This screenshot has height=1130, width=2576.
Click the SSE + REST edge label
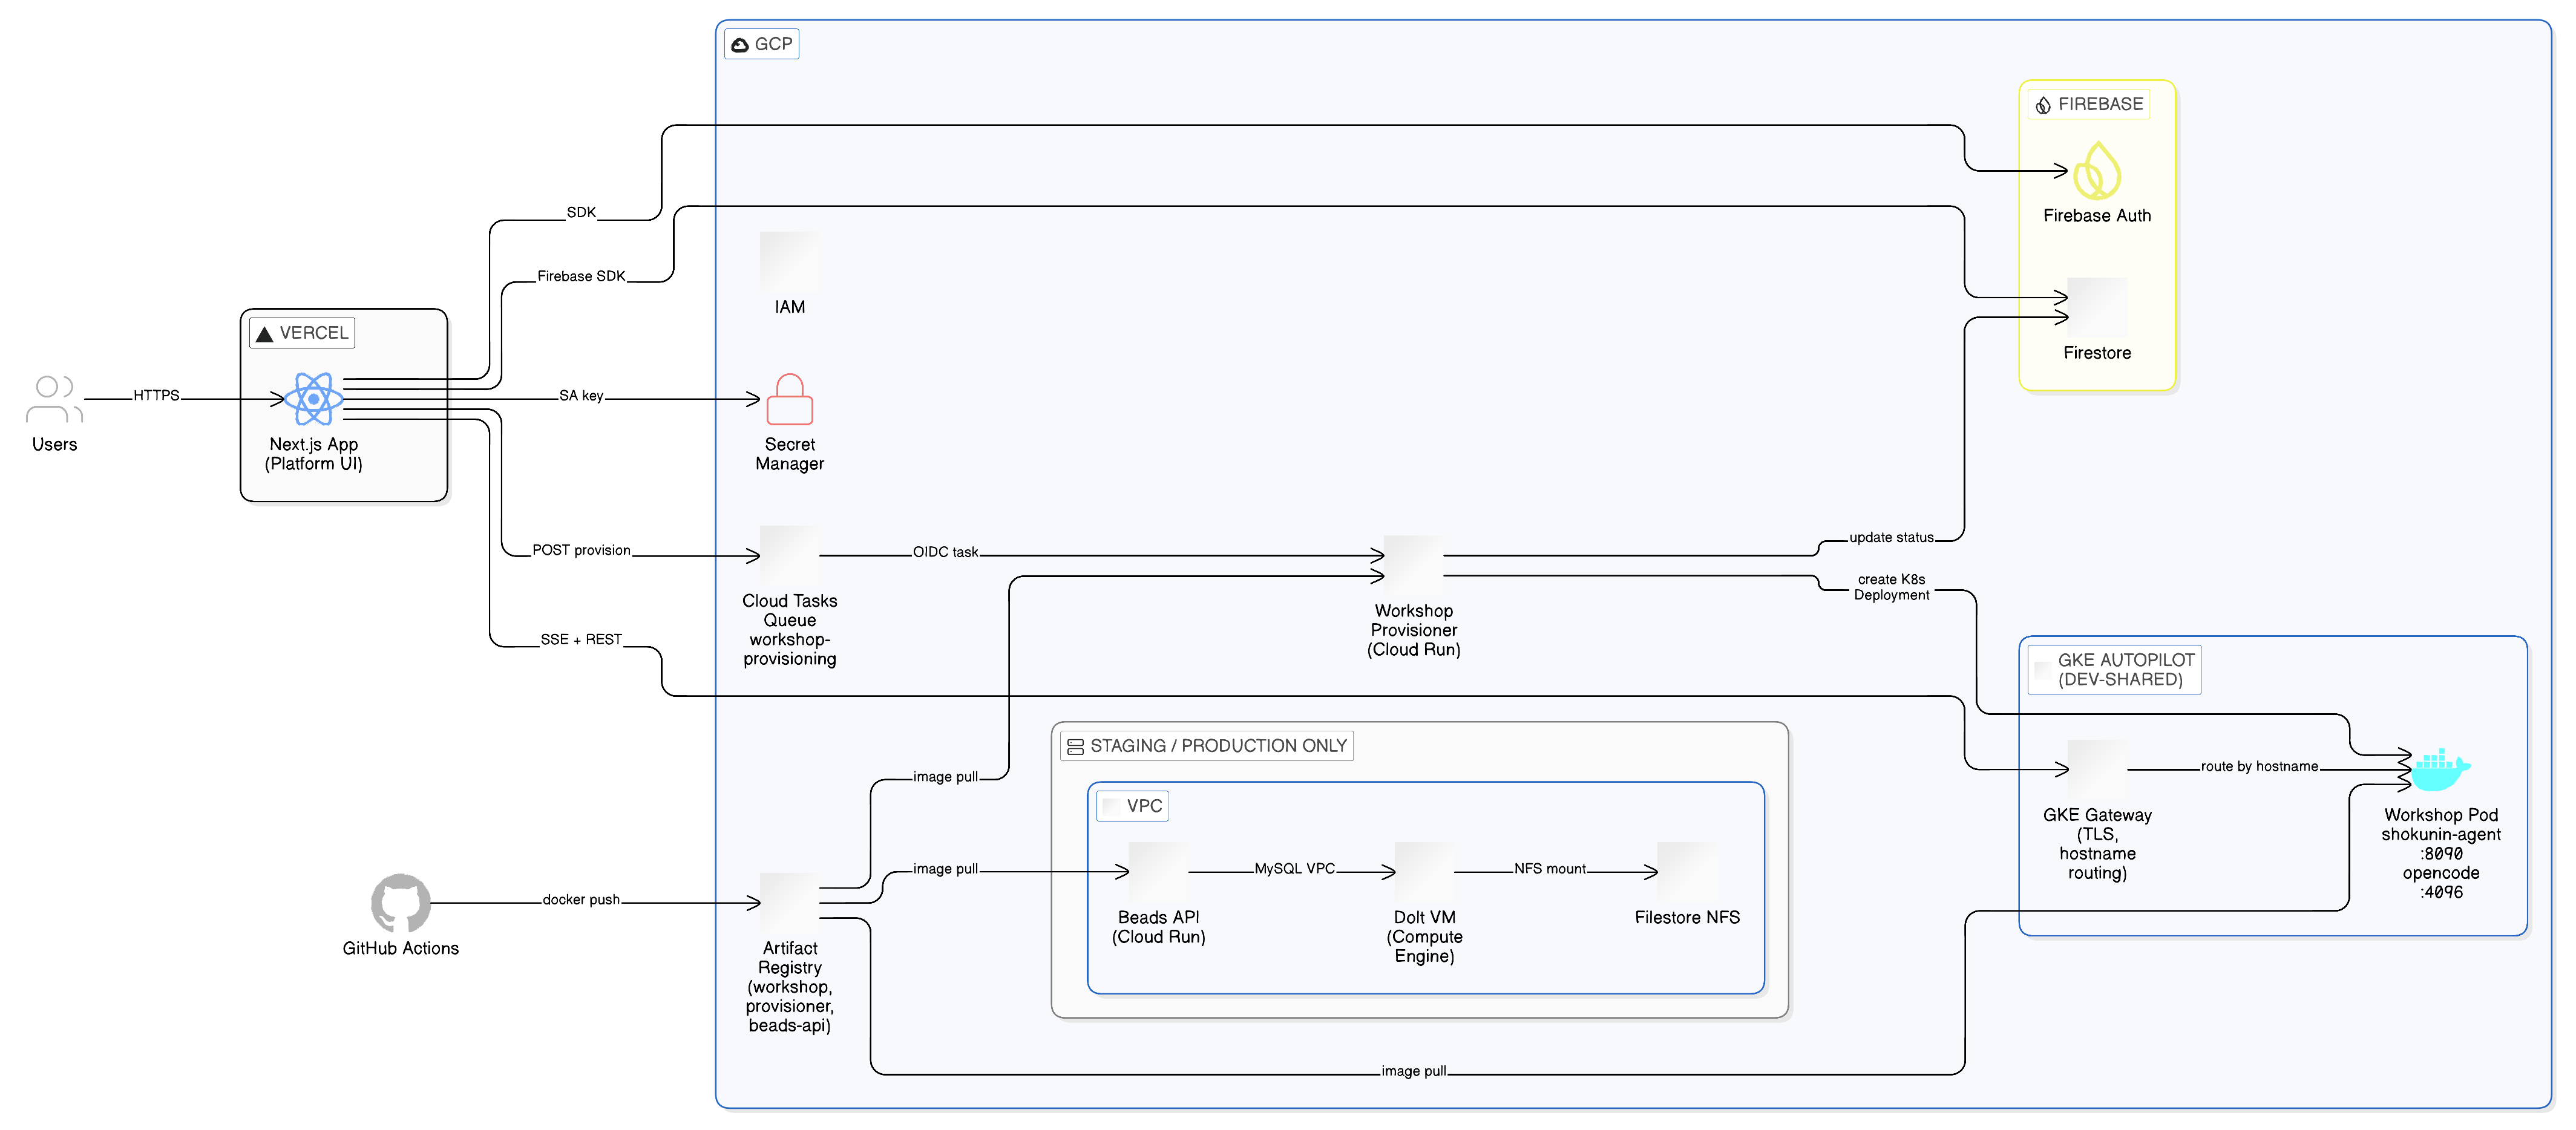(x=581, y=639)
